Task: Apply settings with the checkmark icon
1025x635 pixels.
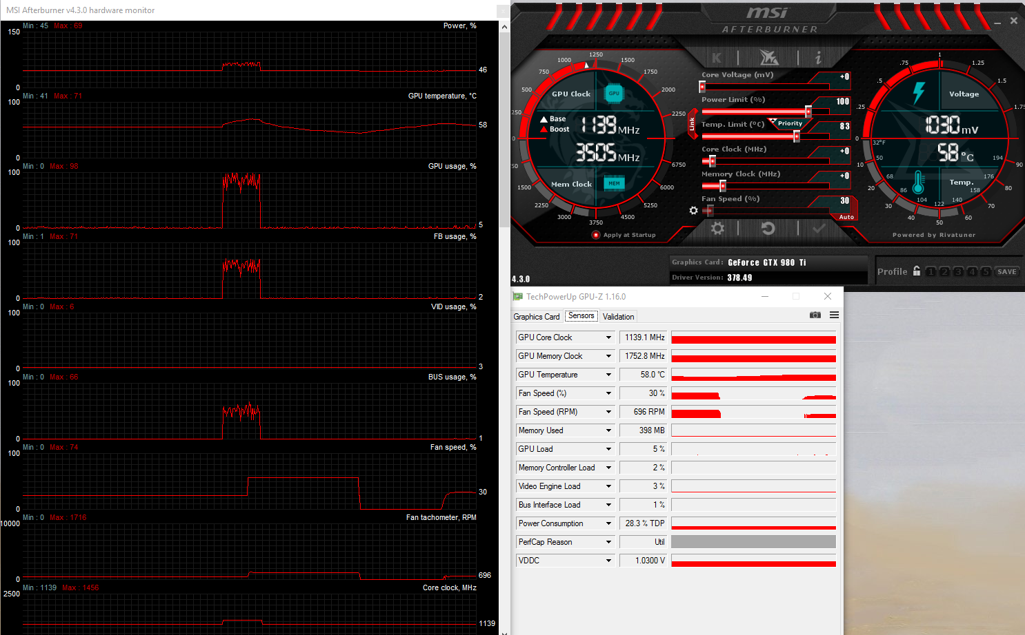Action: pyautogui.click(x=819, y=228)
